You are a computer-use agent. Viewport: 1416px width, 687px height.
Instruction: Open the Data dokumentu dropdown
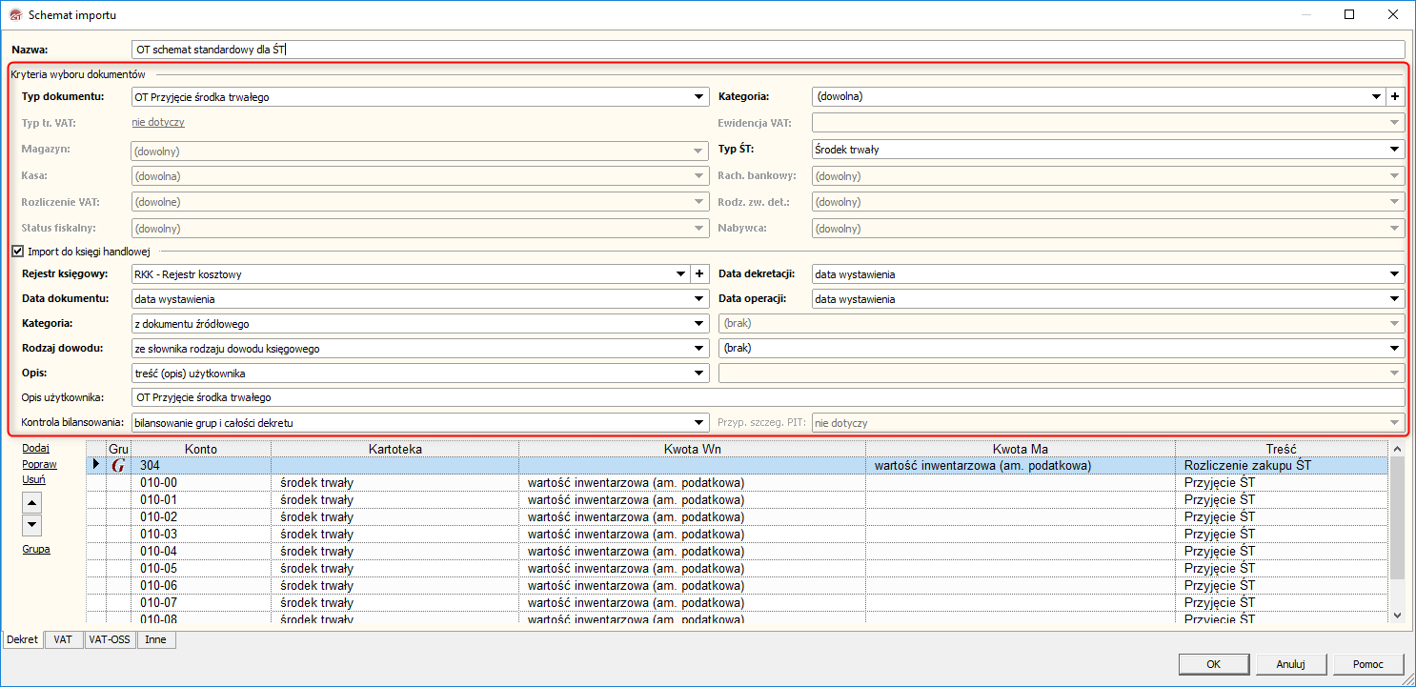point(698,299)
